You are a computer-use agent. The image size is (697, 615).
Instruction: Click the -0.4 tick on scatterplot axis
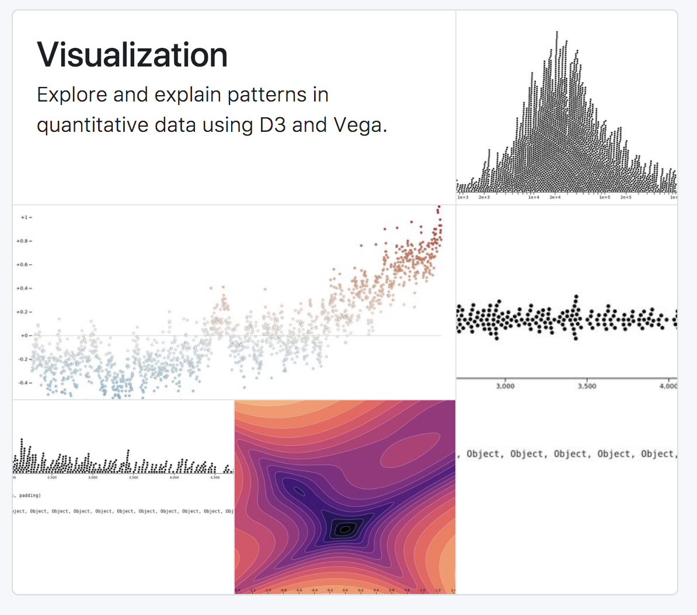23,383
